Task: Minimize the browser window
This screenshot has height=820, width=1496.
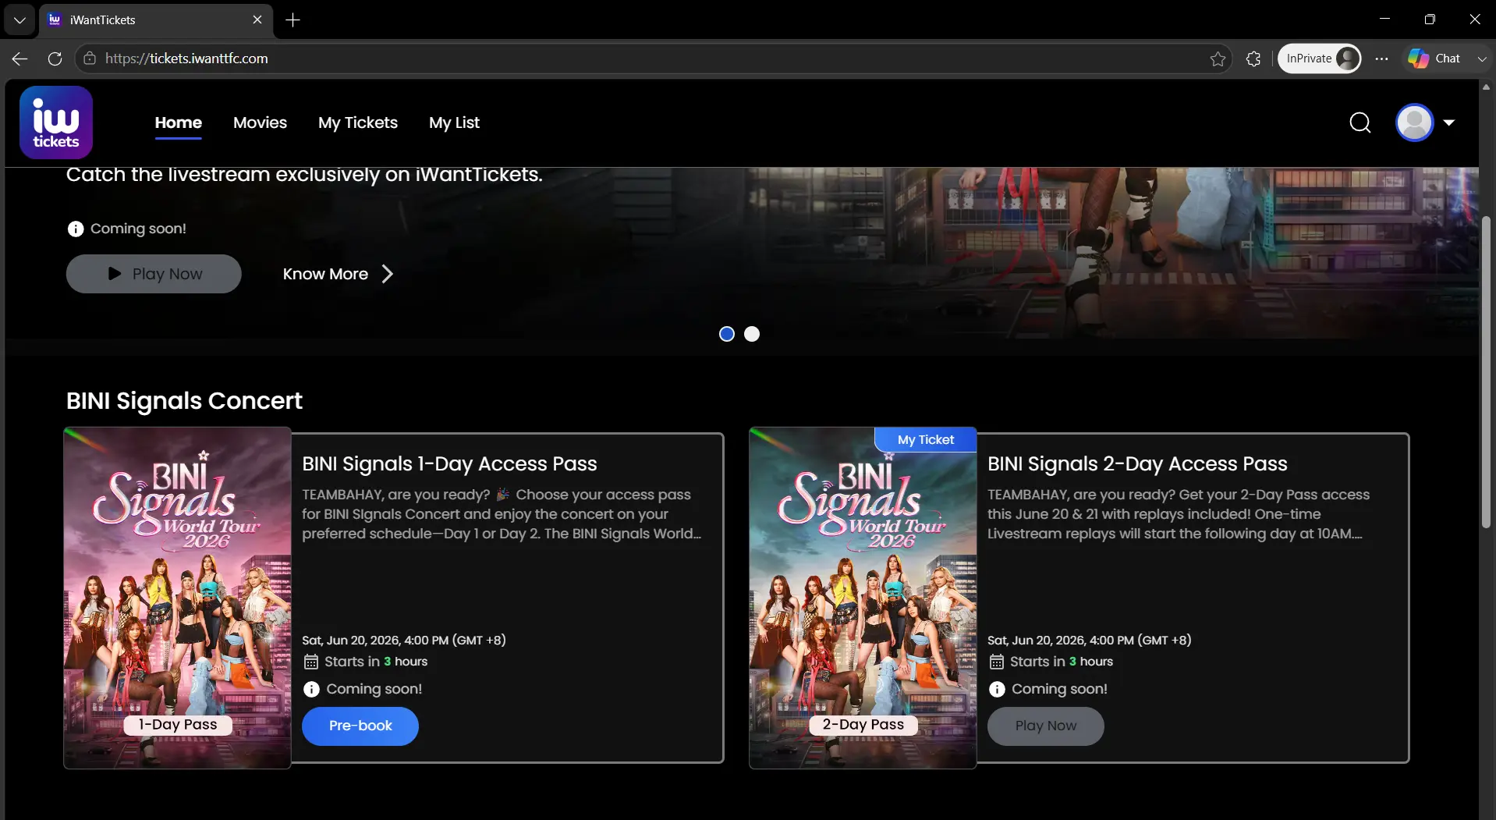Action: click(x=1384, y=20)
